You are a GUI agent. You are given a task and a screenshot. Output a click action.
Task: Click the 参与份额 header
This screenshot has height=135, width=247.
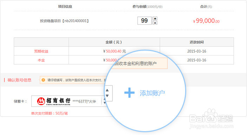pos(147,7)
